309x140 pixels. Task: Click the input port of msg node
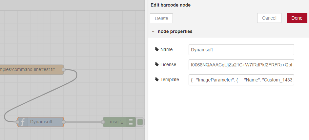pos(103,122)
